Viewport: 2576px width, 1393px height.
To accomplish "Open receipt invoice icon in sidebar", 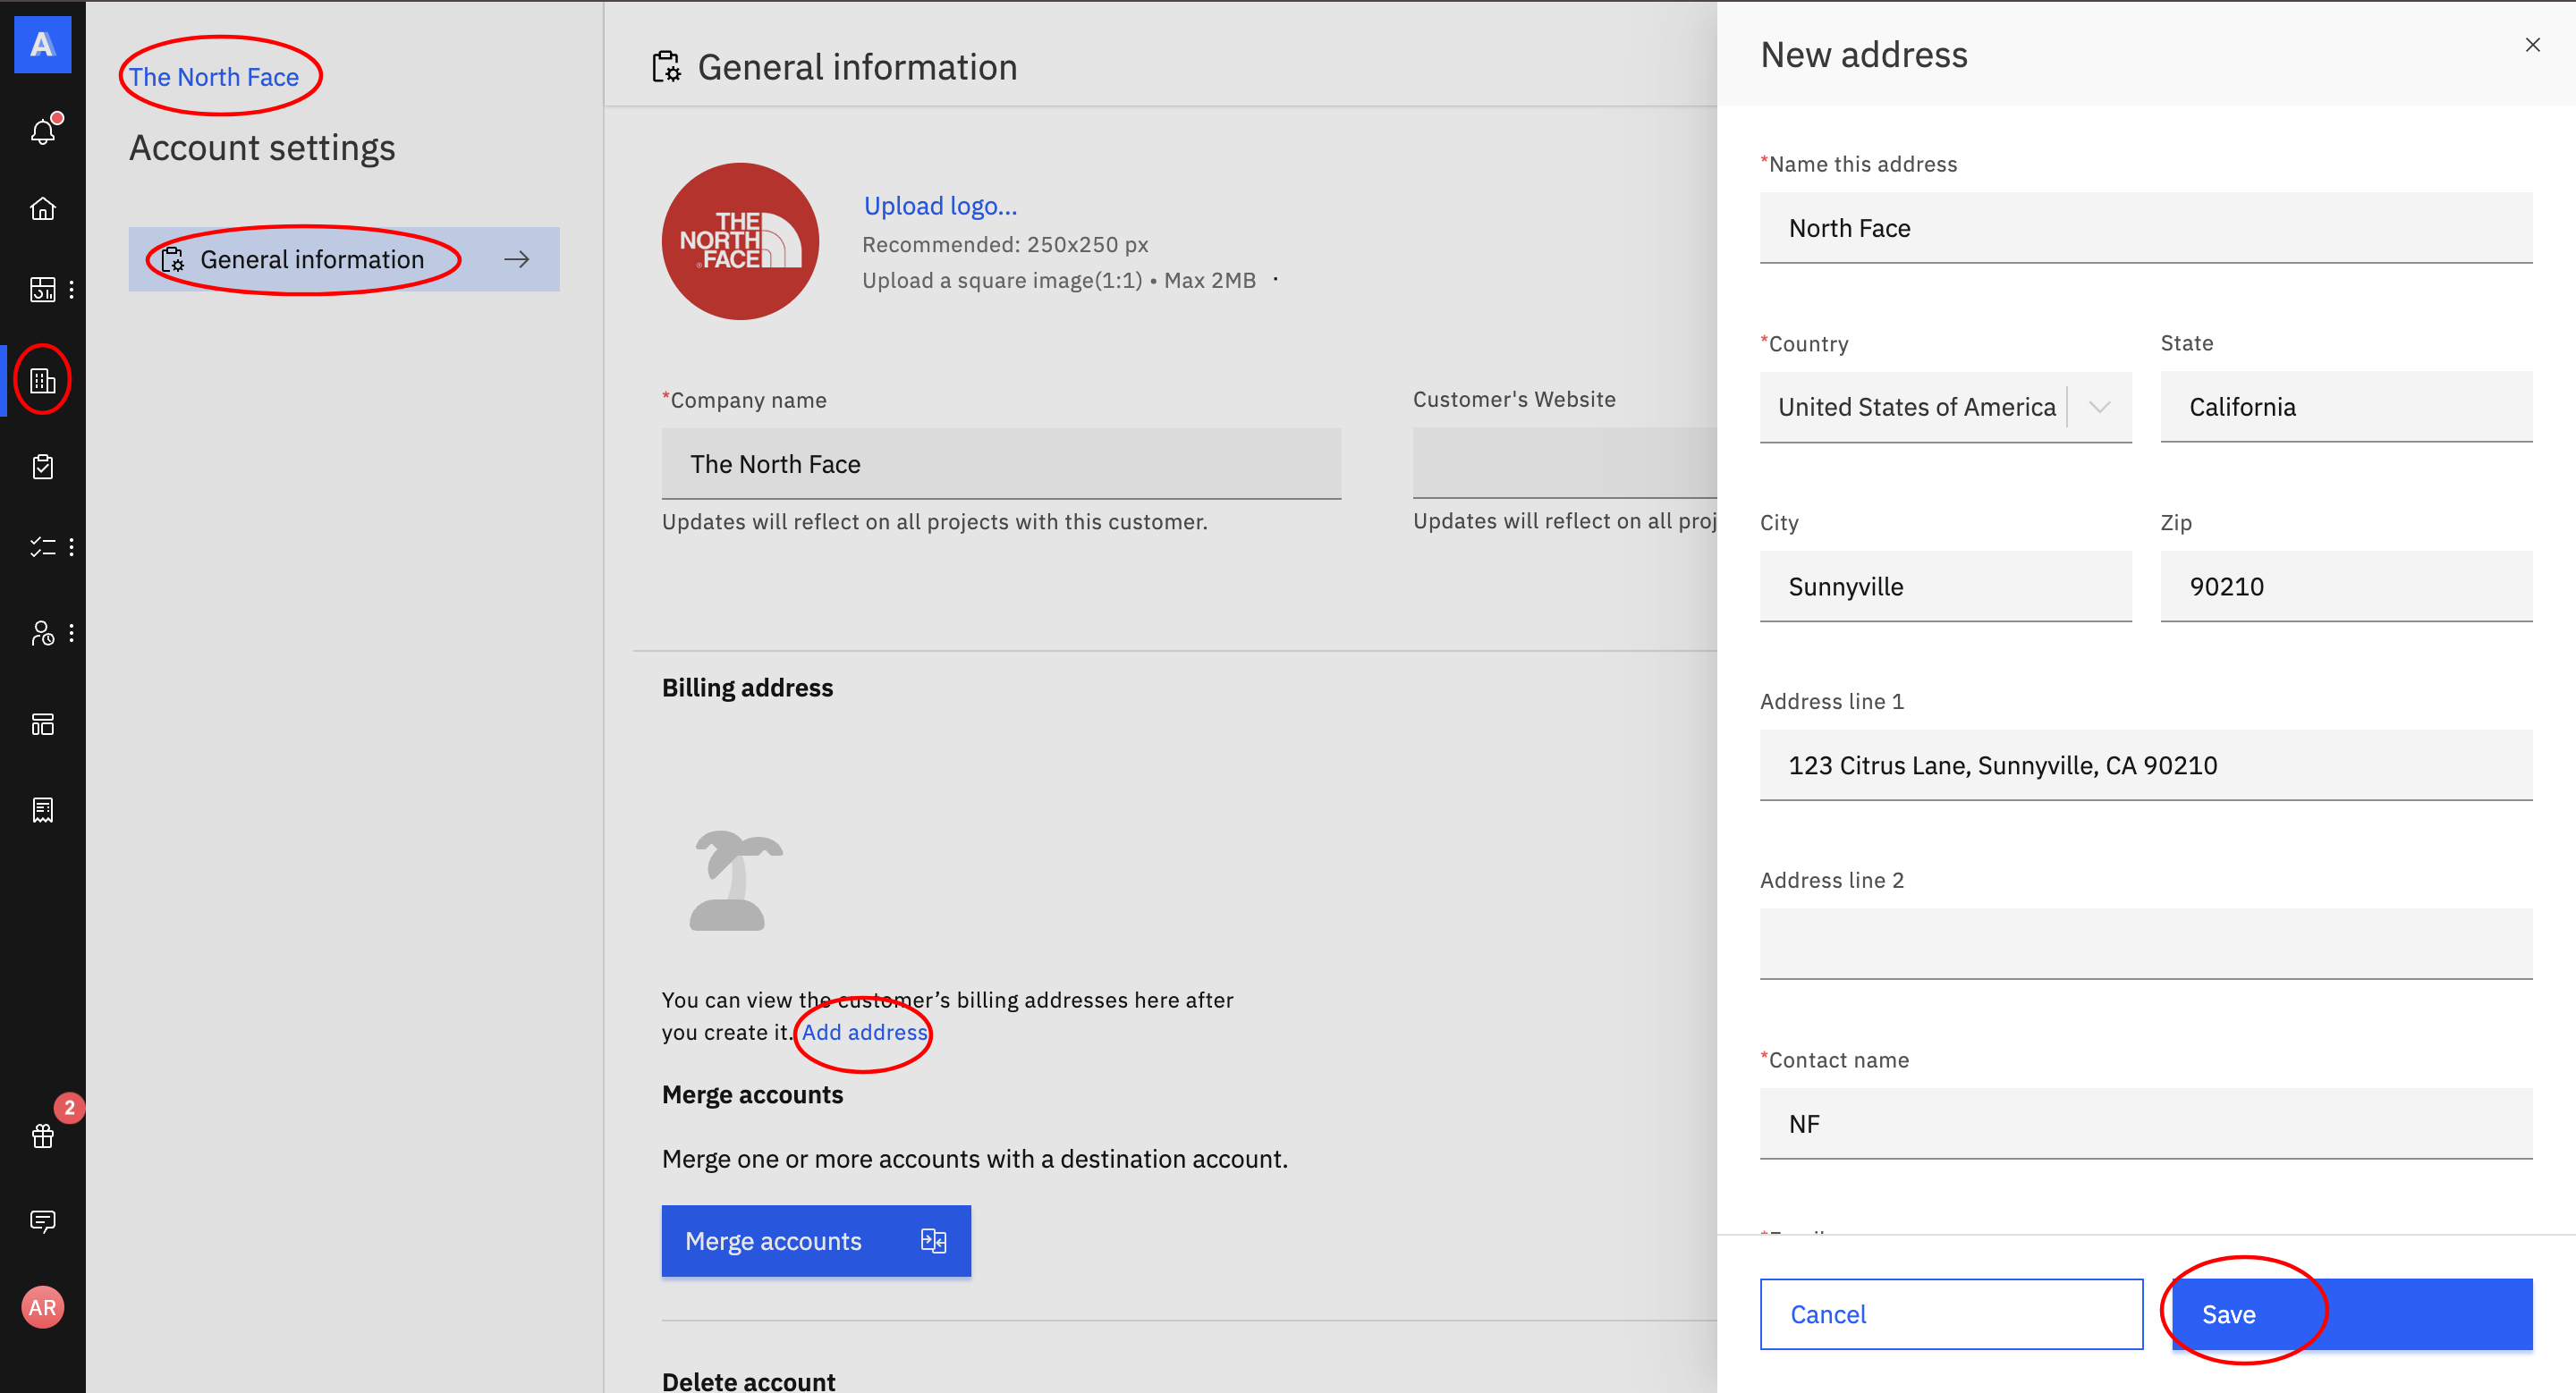I will coord(42,809).
